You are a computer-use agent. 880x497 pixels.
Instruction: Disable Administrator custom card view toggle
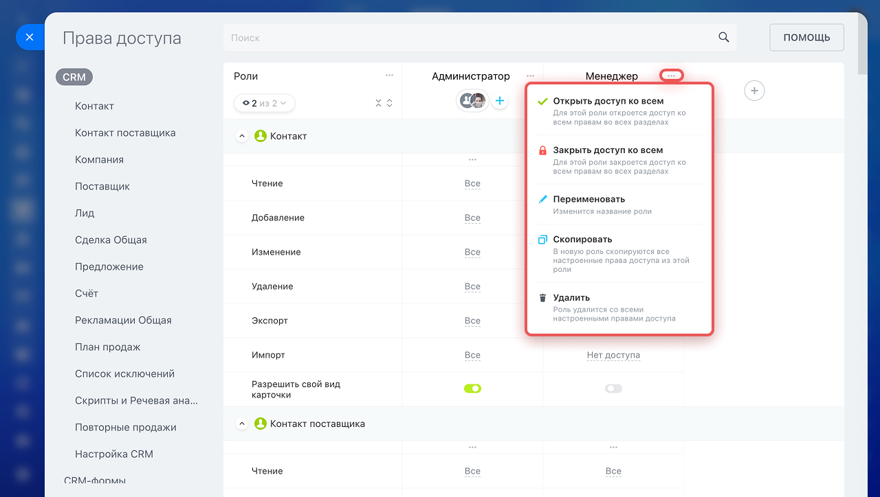[x=472, y=389]
